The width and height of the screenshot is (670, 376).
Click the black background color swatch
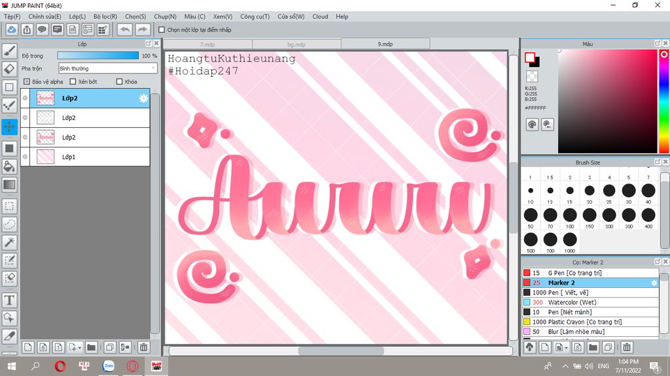pyautogui.click(x=537, y=64)
